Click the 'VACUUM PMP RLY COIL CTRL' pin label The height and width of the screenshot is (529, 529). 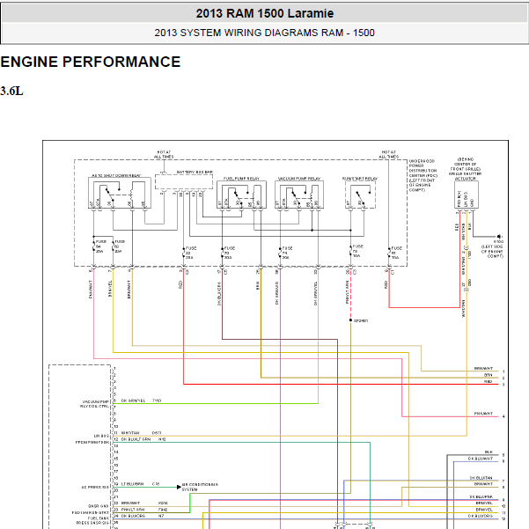click(x=95, y=404)
